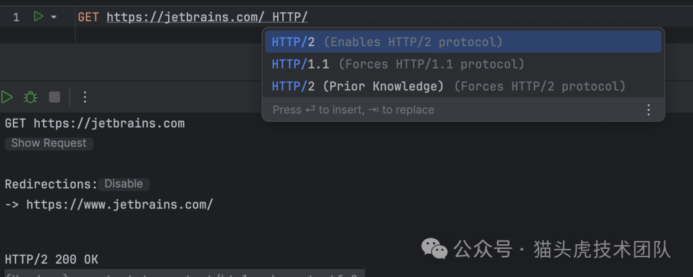Open More options beside the Stop icon

tap(84, 97)
